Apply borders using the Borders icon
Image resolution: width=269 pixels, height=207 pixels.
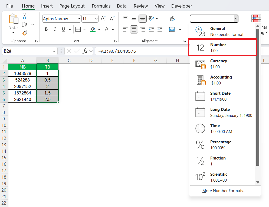click(78, 29)
